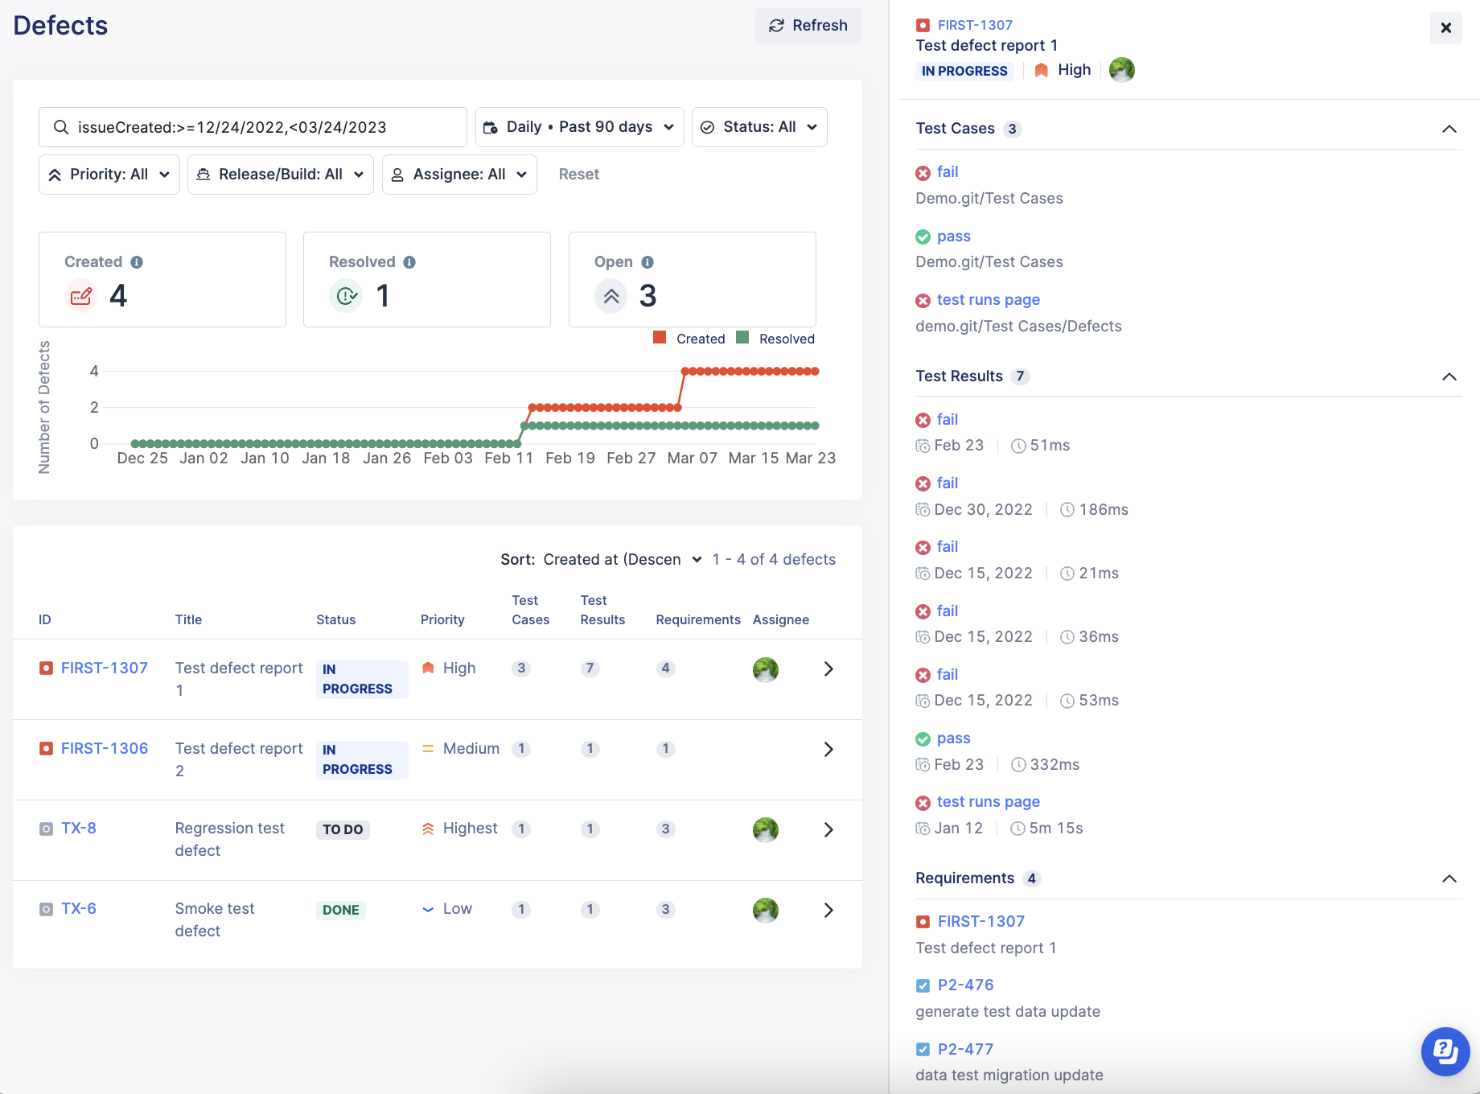Open FIRST-1306 link in the defects table
1480x1094 pixels.
click(105, 749)
